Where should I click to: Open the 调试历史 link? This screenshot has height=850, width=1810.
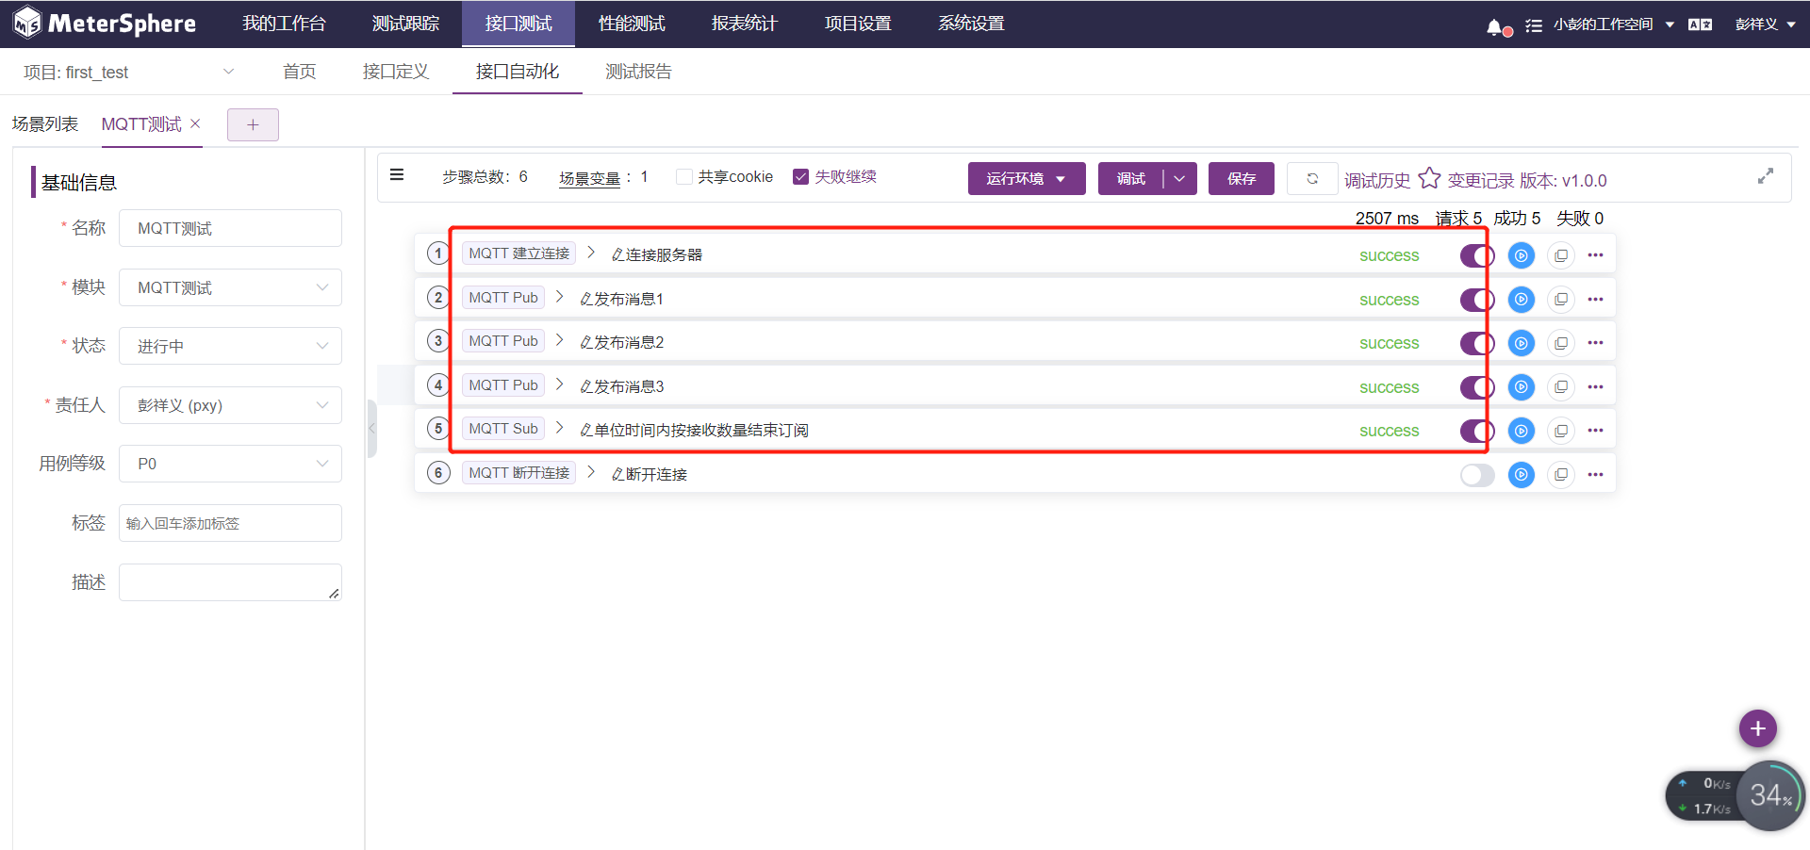tap(1377, 180)
